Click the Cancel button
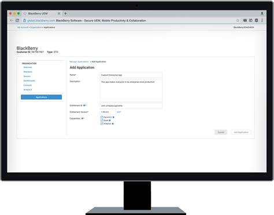274x215 pixels. pos(221,132)
